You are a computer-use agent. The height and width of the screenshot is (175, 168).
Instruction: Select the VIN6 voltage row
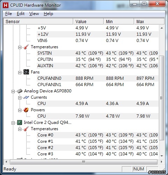click(x=98, y=41)
